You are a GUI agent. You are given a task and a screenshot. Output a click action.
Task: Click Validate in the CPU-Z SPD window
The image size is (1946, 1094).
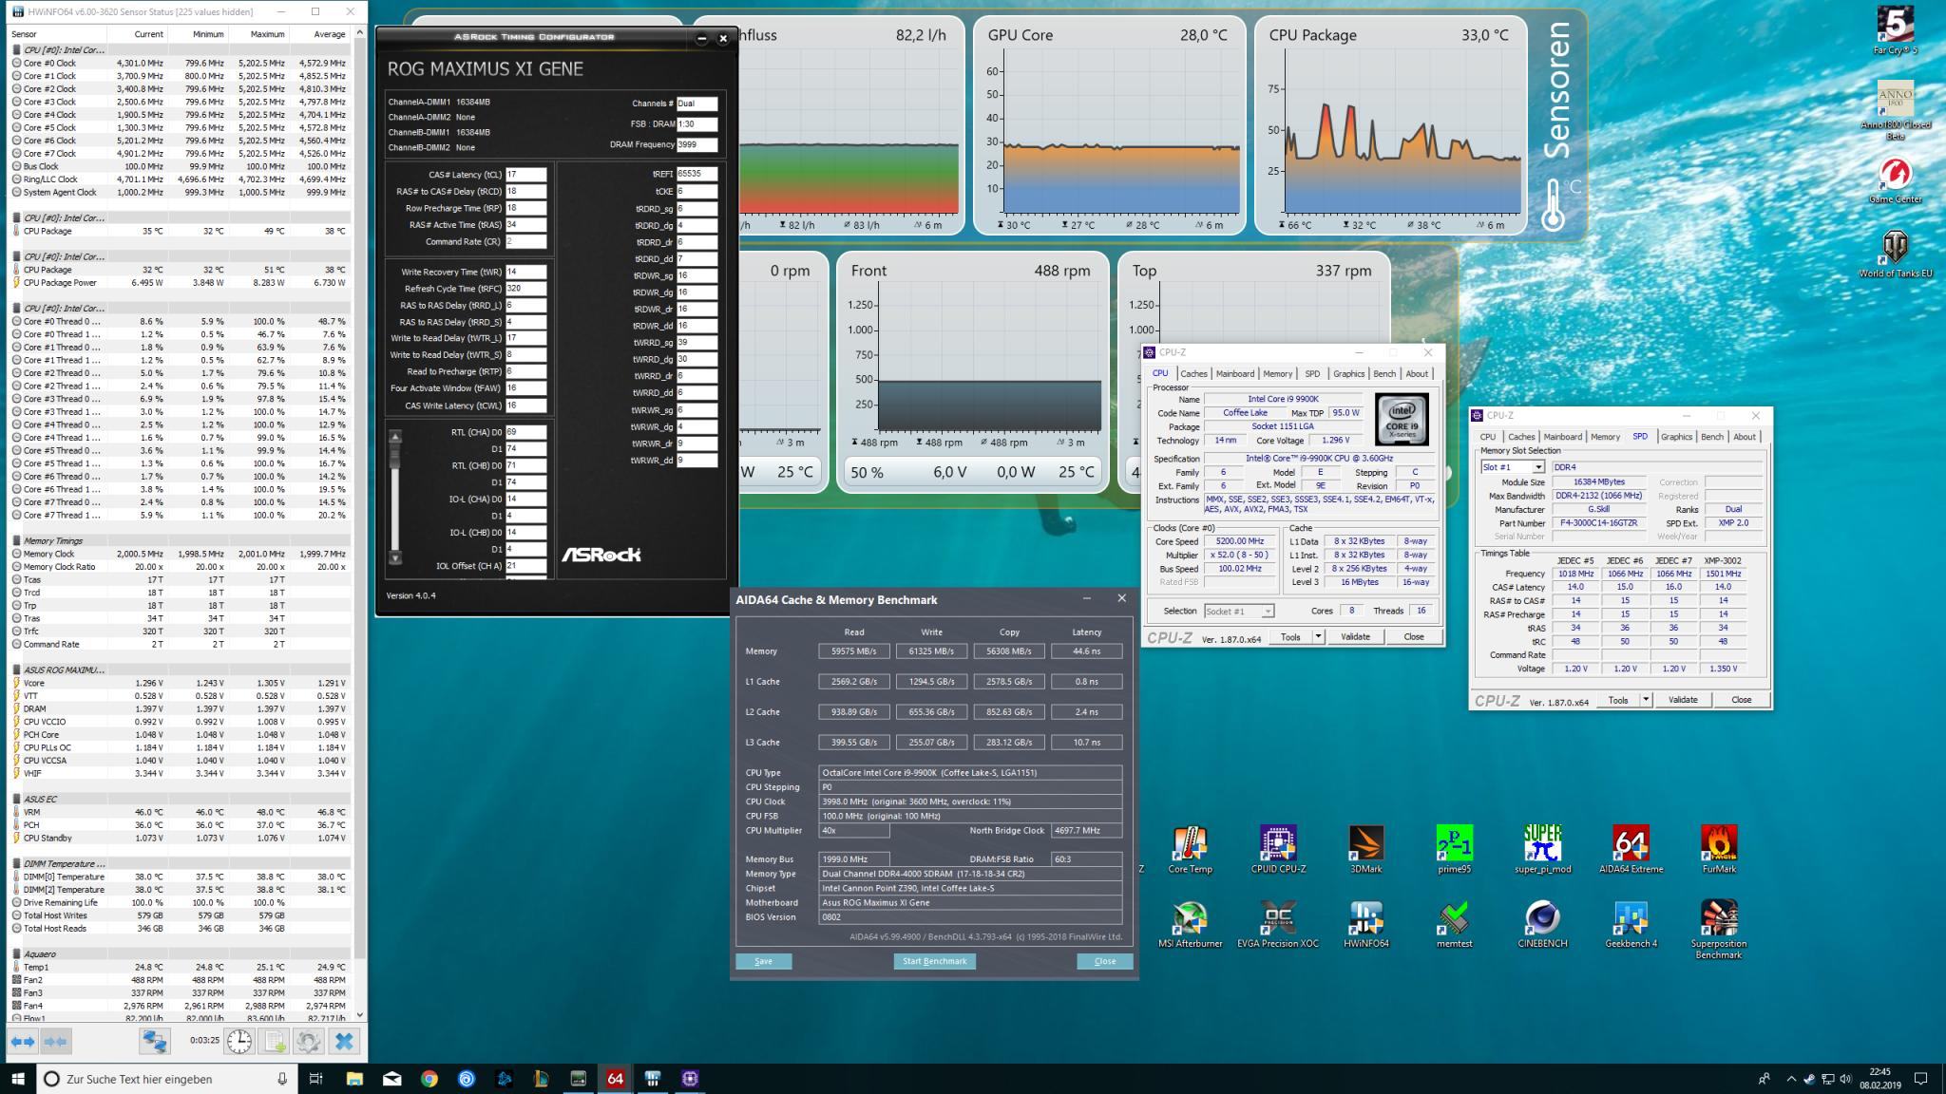pos(1683,700)
